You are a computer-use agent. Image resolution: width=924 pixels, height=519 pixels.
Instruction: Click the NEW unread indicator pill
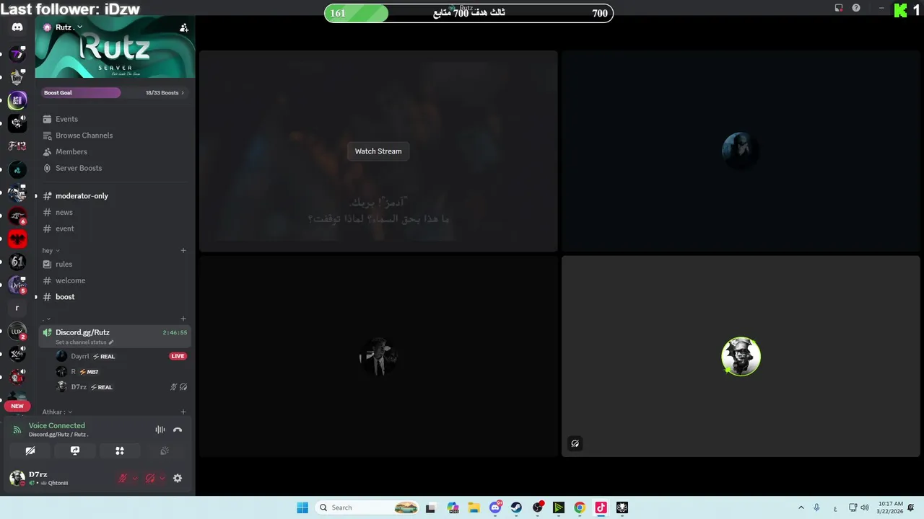[x=17, y=406]
